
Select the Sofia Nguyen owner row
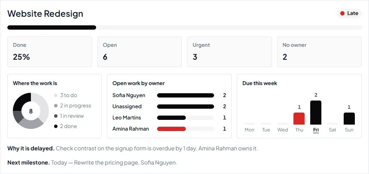pyautogui.click(x=169, y=95)
